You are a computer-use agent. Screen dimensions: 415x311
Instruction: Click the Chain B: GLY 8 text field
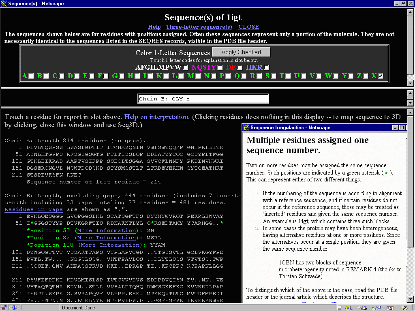[203, 98]
